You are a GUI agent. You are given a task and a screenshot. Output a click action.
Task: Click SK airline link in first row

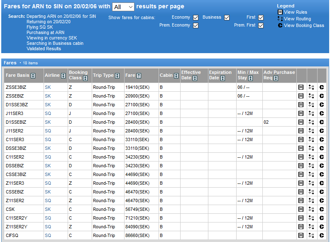click(48, 87)
